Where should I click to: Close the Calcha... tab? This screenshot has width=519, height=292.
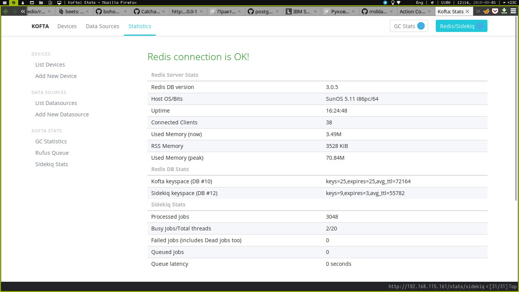pyautogui.click(x=163, y=11)
